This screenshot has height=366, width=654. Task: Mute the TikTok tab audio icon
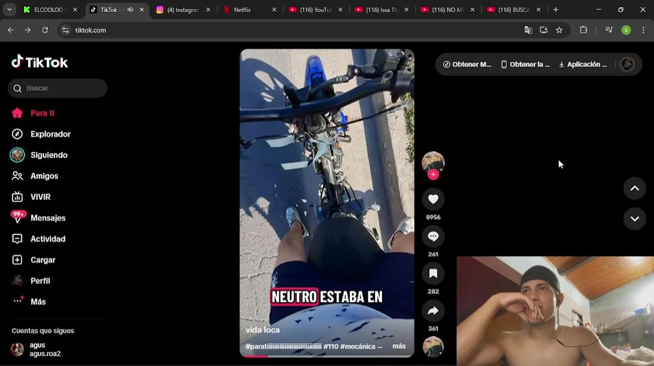click(130, 10)
